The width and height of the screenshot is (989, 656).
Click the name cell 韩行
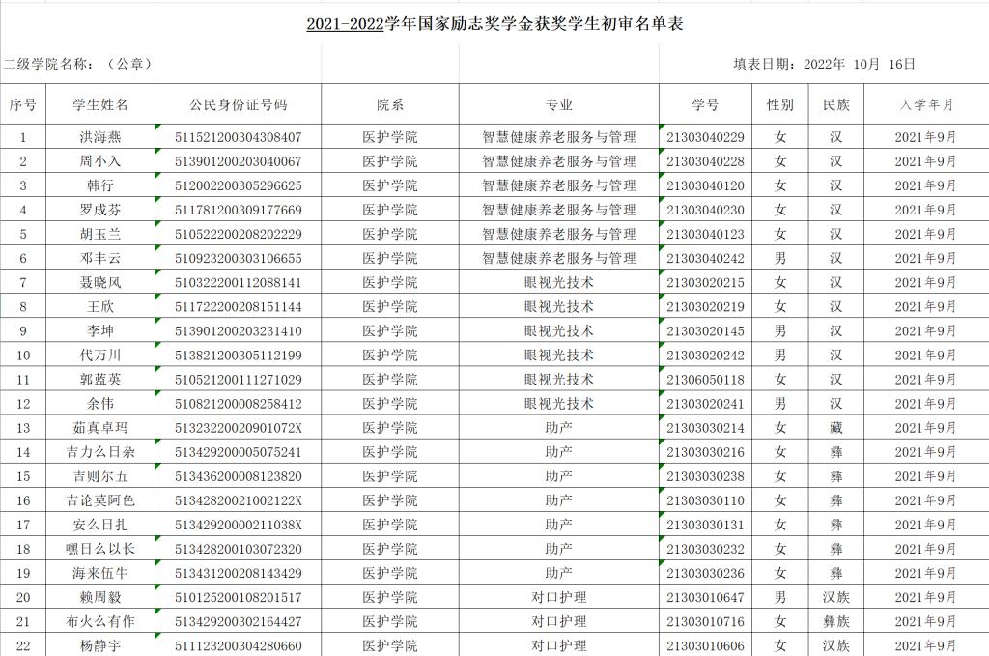[100, 185]
